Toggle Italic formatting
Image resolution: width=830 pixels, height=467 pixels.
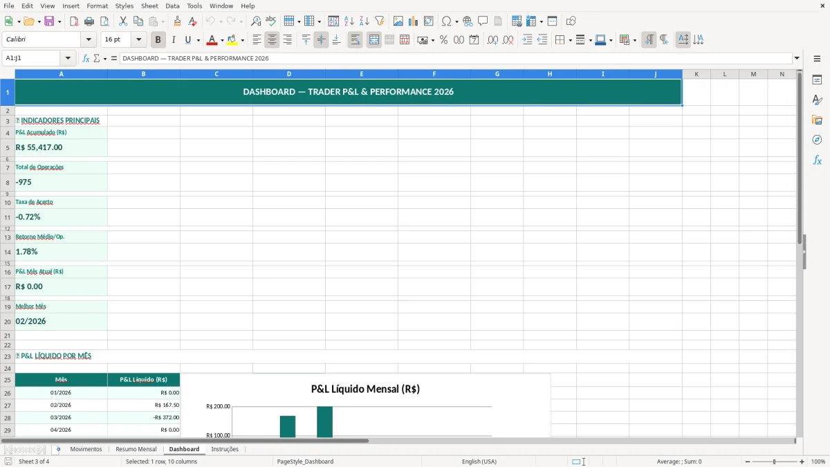tap(173, 40)
